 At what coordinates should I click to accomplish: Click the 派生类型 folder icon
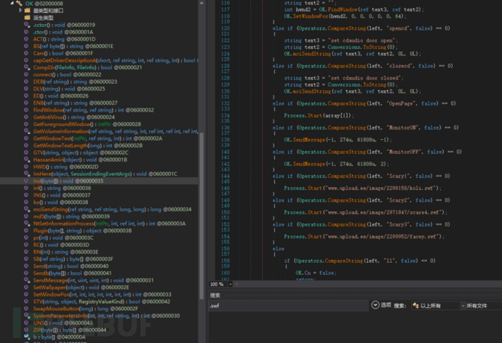[28, 18]
